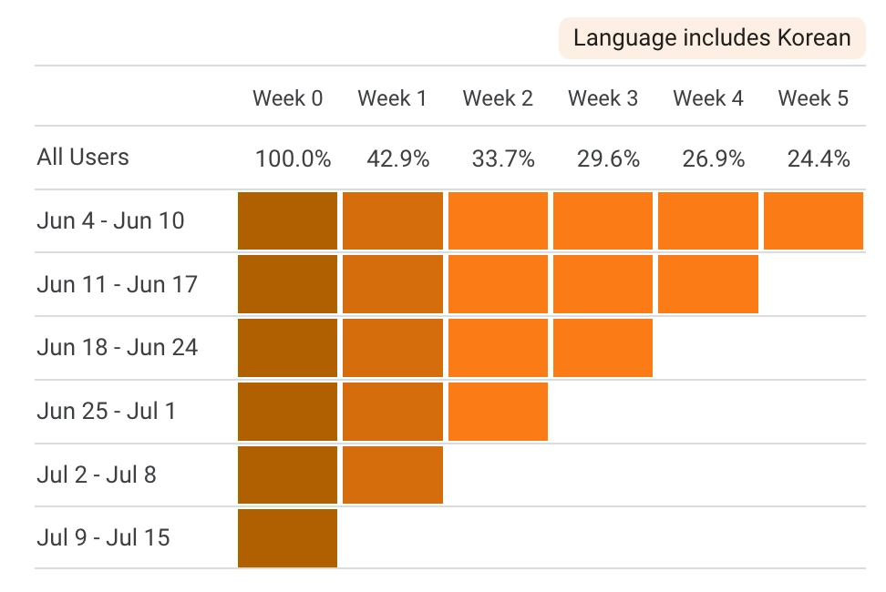
Task: Select the Week 0 column header
Action: tap(288, 98)
